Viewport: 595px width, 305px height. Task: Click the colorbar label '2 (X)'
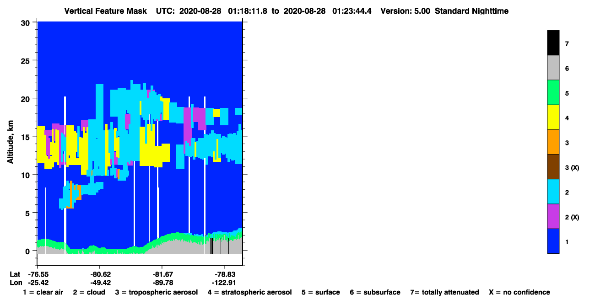tap(572, 217)
